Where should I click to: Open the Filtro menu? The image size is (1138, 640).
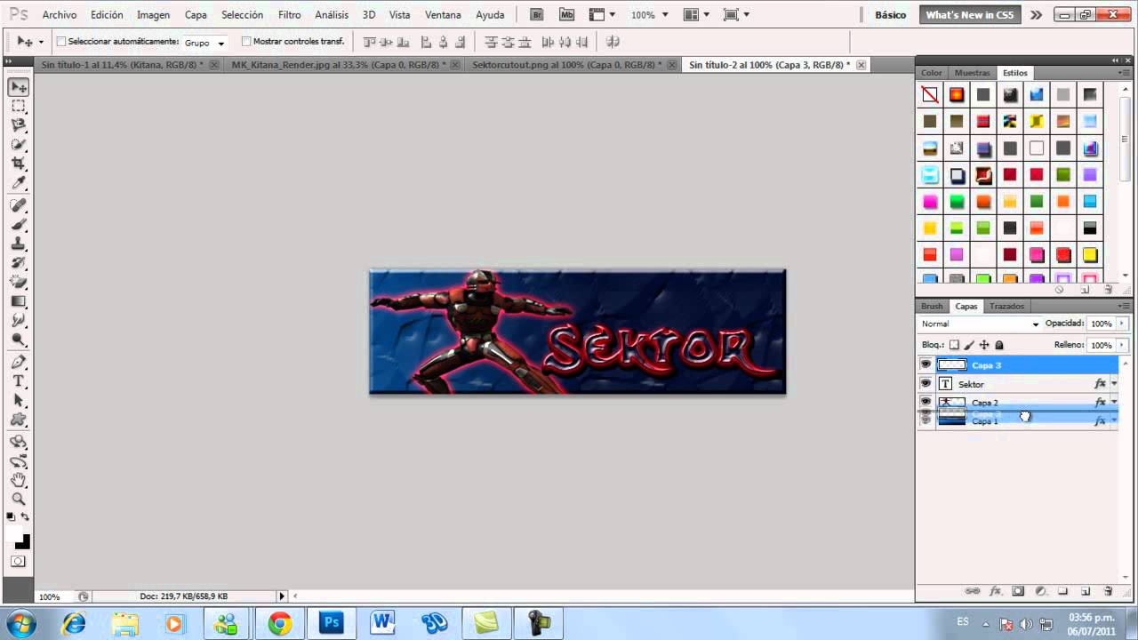pyautogui.click(x=289, y=15)
